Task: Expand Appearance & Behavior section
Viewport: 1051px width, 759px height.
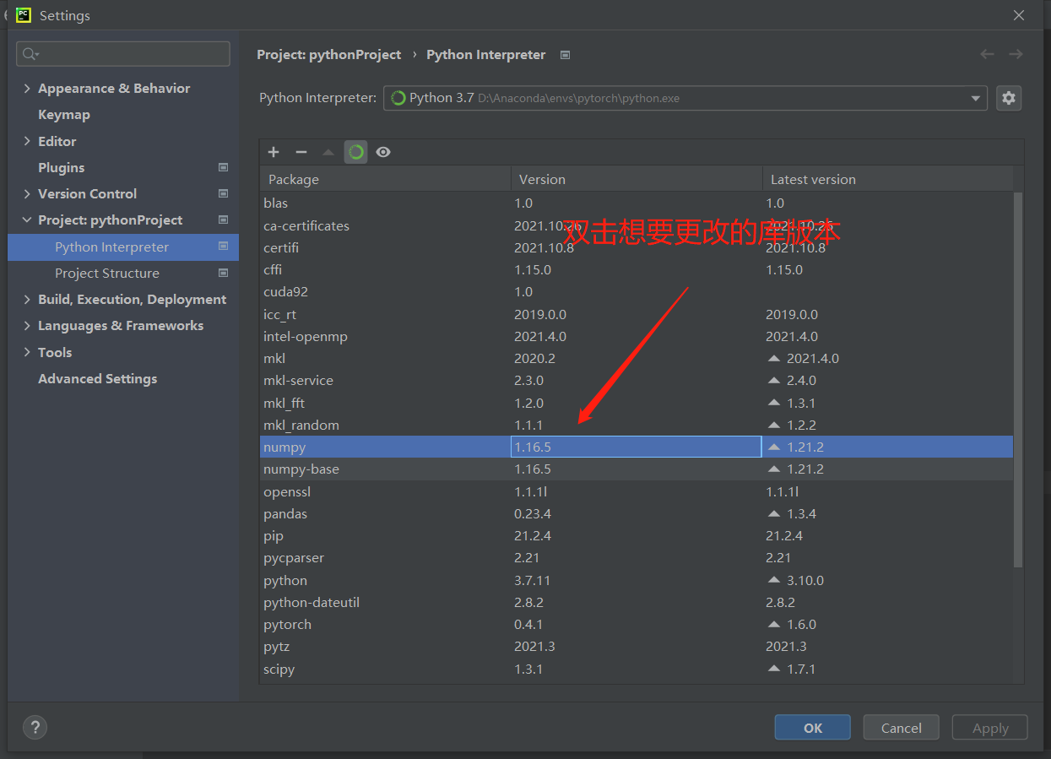Action: tap(27, 89)
